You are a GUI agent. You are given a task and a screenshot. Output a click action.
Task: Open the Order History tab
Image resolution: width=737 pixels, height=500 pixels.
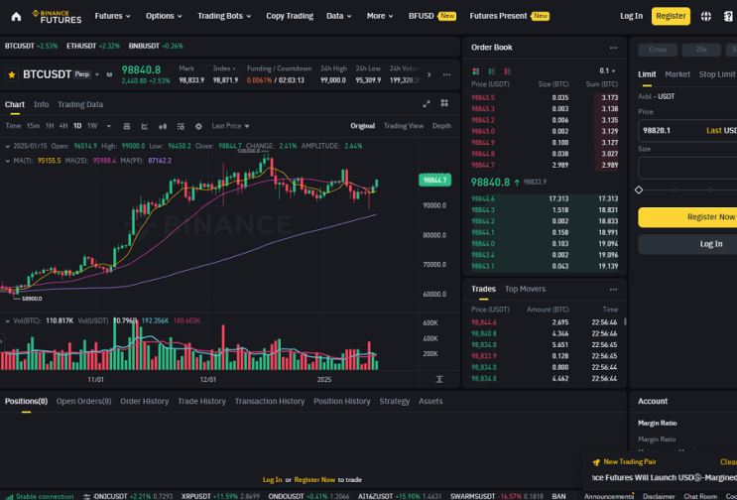point(144,402)
